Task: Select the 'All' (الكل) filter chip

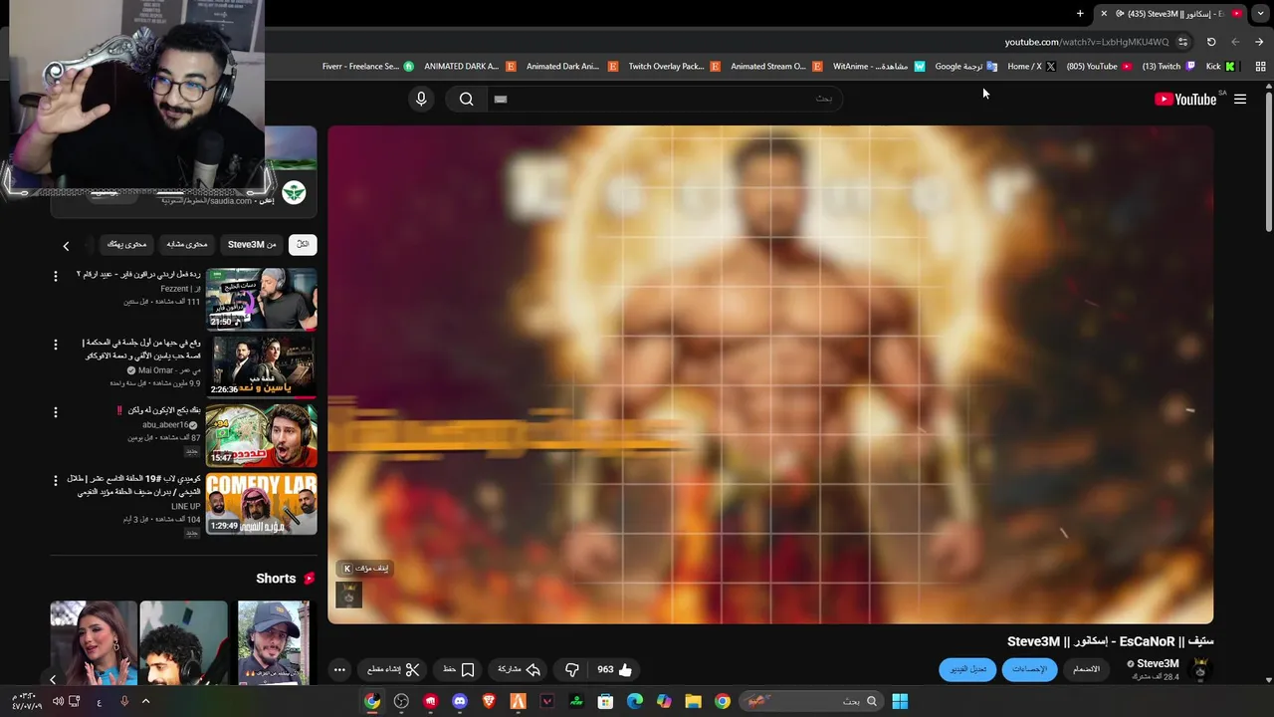Action: [303, 244]
